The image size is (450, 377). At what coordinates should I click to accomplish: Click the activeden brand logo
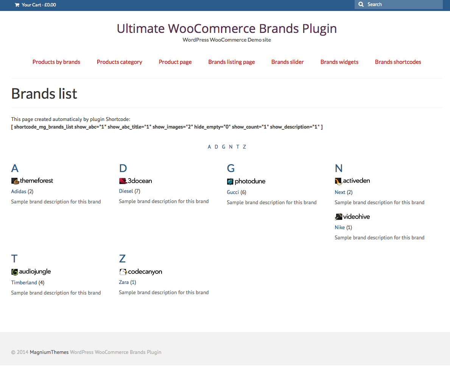352,181
